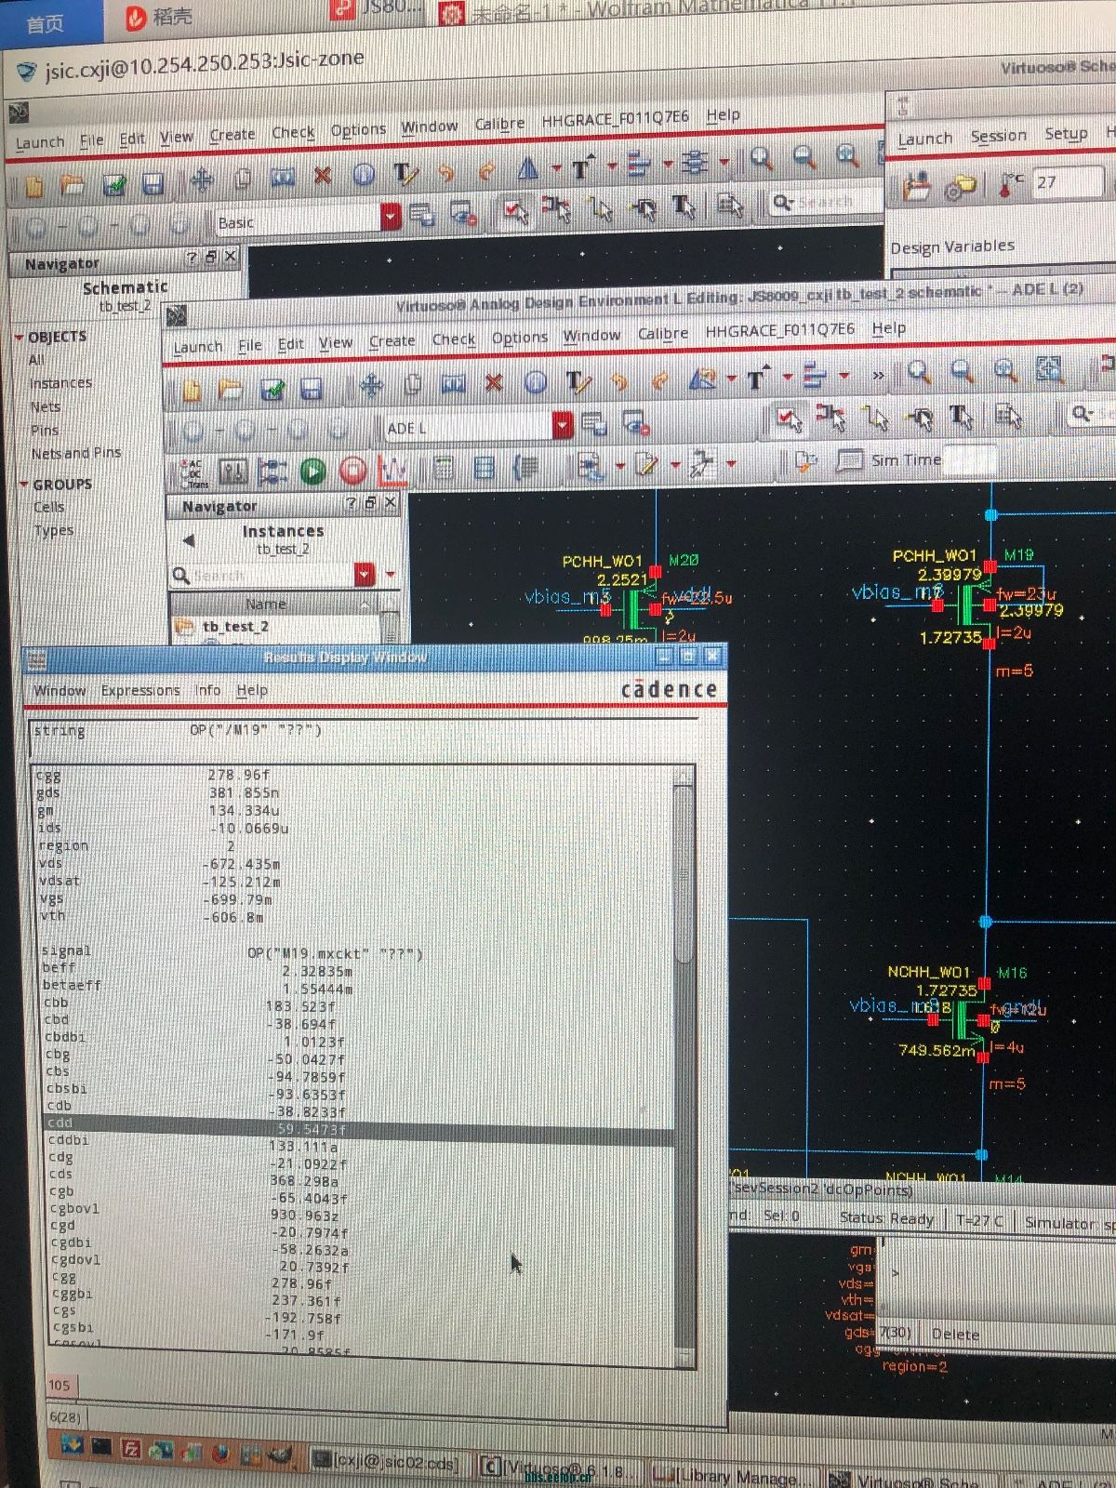
Task: Click the move arrows icon in ADE L window toolbar
Action: (x=371, y=385)
